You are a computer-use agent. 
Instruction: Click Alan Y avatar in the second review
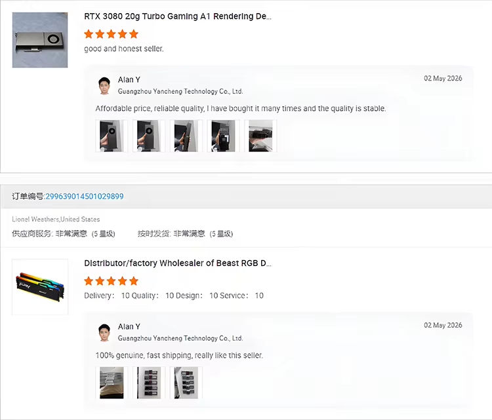click(104, 333)
